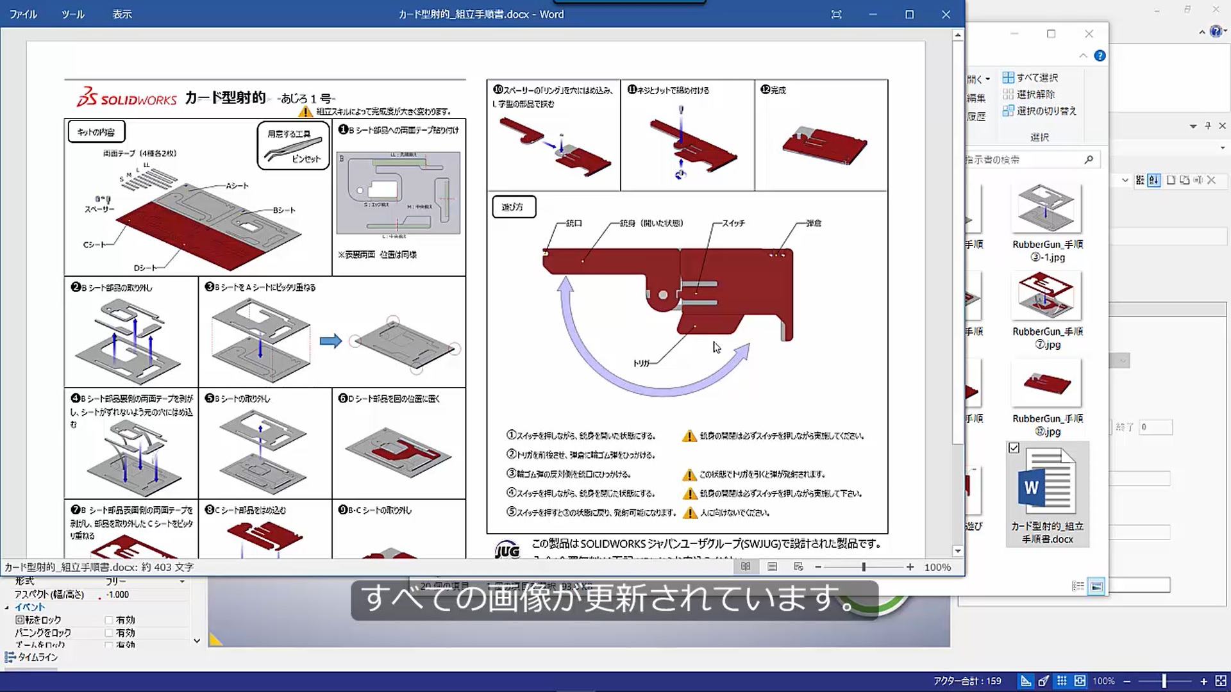Zoom out using the bottom status bar minus
Viewport: 1231px width, 692px height.
pos(1127,681)
